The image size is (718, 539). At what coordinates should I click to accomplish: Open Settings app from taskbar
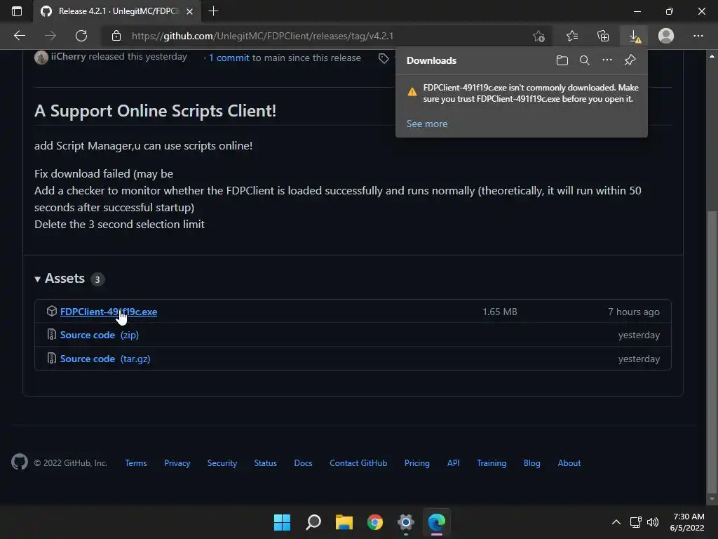click(x=406, y=522)
